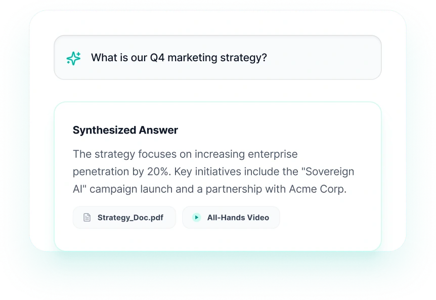Click the sparkle AI icon in search bar
Image resolution: width=436 pixels, height=300 pixels.
click(x=73, y=58)
